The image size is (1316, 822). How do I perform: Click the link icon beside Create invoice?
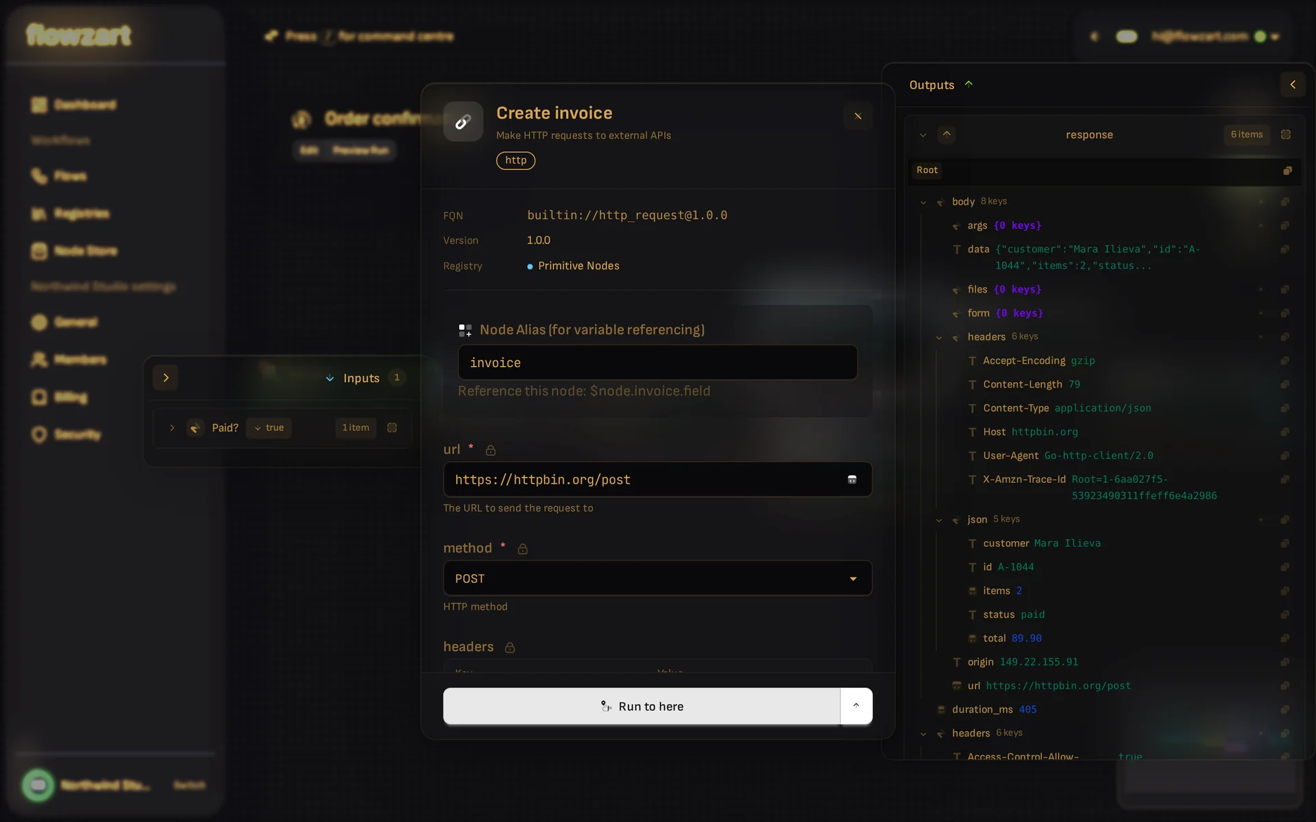pyautogui.click(x=463, y=121)
